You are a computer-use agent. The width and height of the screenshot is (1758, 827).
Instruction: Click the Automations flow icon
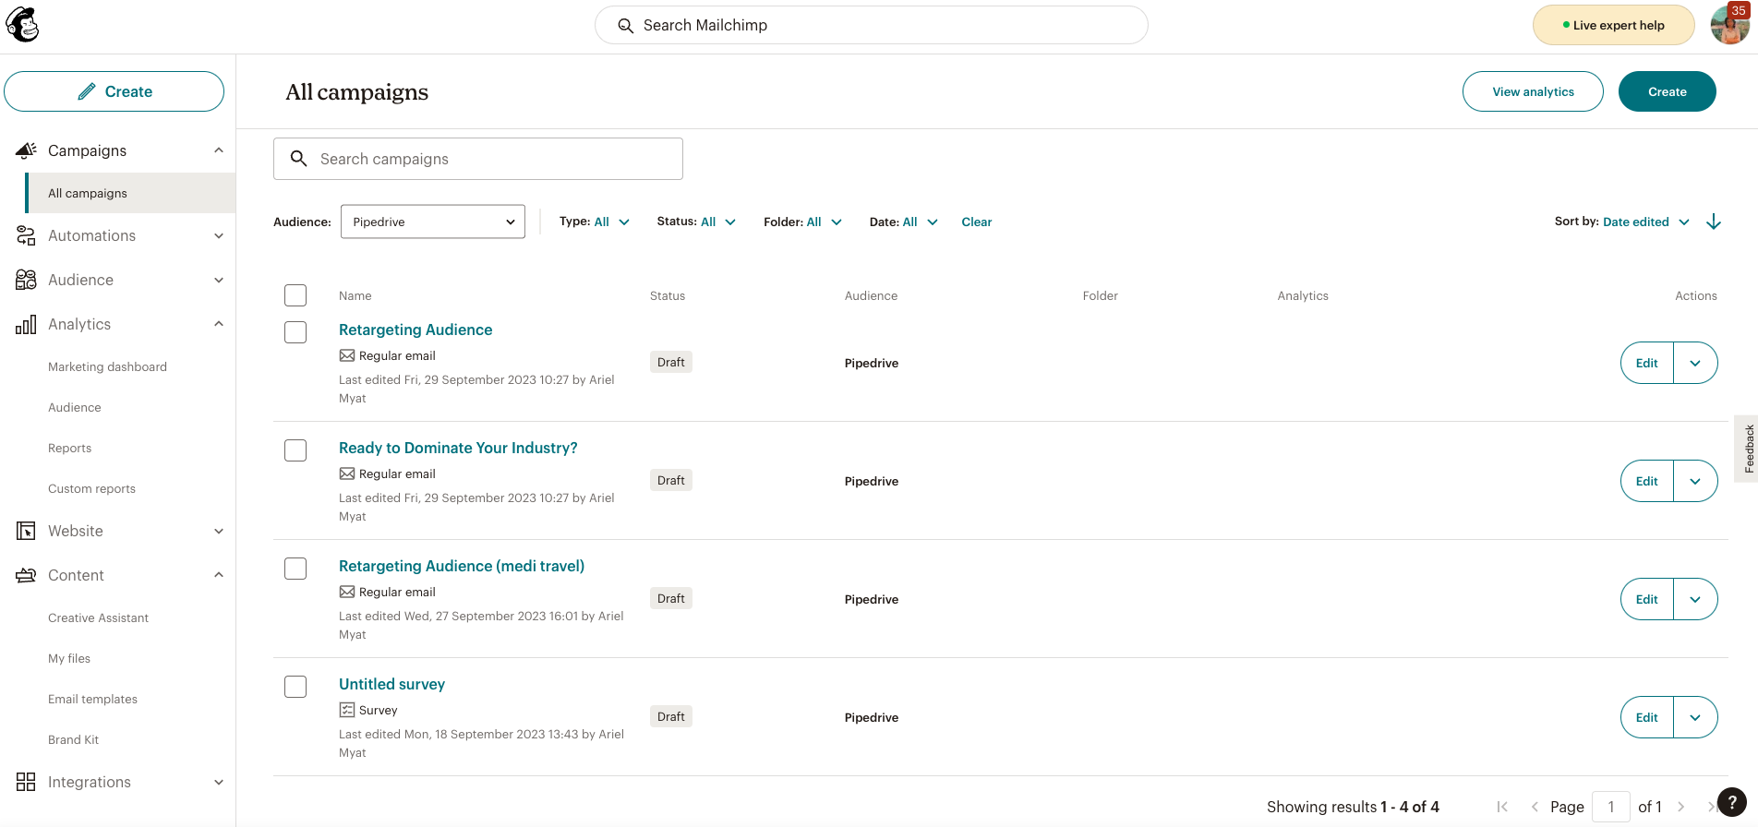tap(26, 235)
